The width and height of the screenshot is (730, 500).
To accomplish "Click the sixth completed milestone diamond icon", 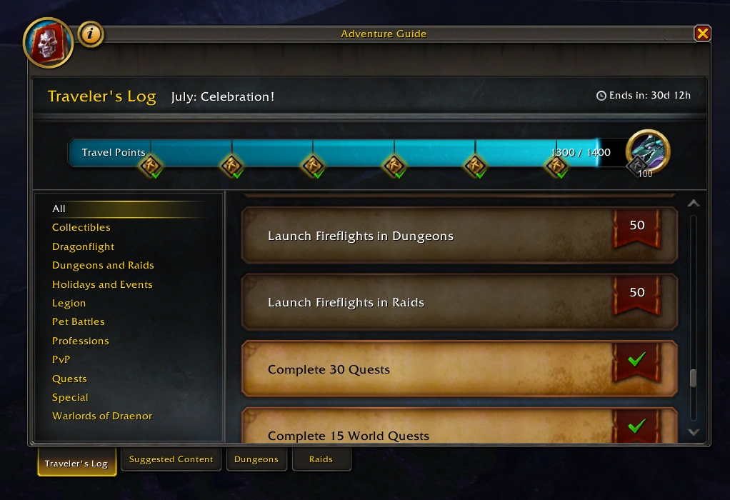I will pyautogui.click(x=556, y=166).
